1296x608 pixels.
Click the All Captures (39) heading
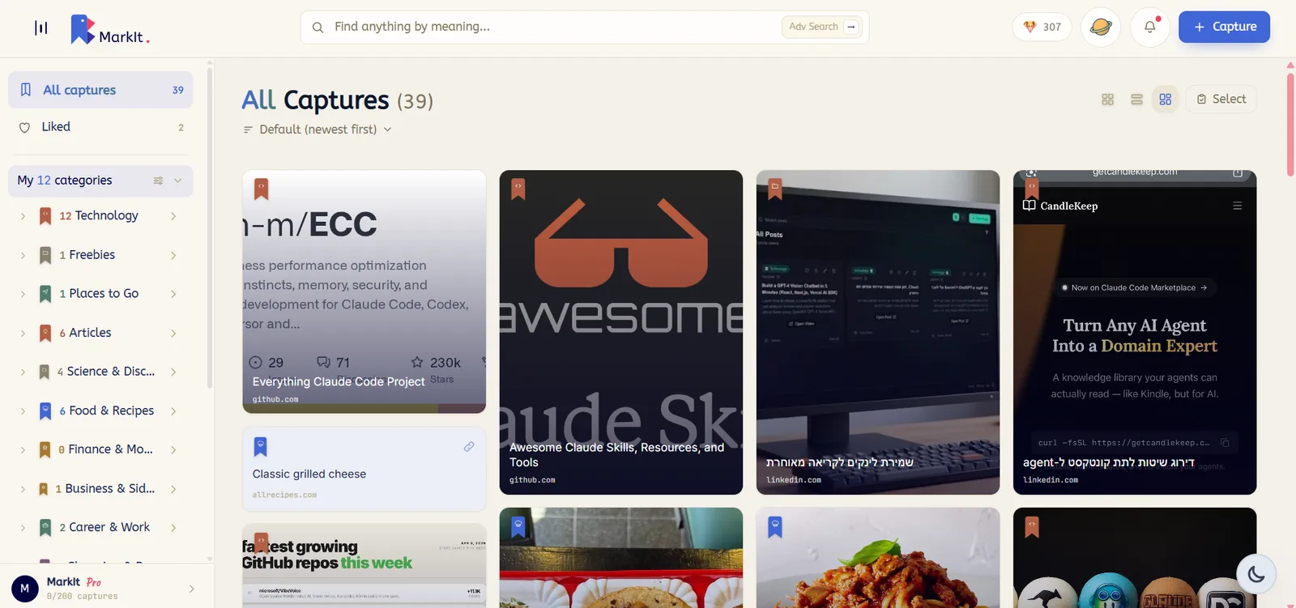[x=338, y=100]
